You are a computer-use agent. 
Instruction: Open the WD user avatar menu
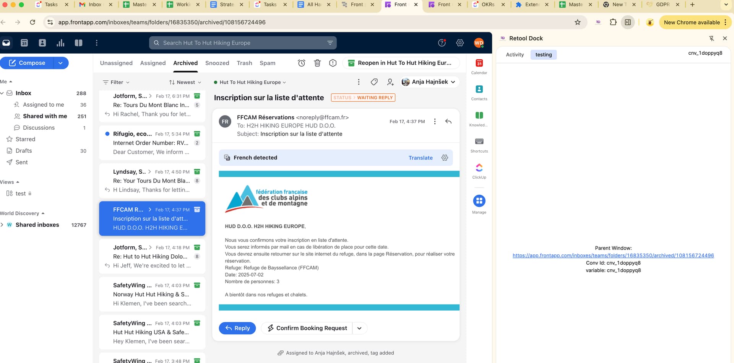479,43
